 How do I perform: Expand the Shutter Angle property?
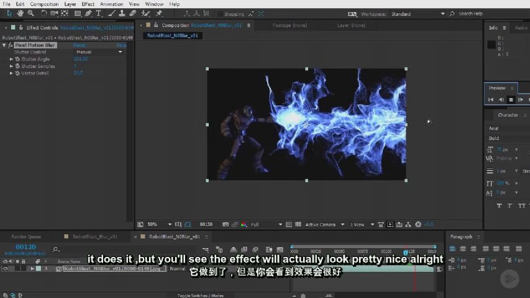(11, 59)
